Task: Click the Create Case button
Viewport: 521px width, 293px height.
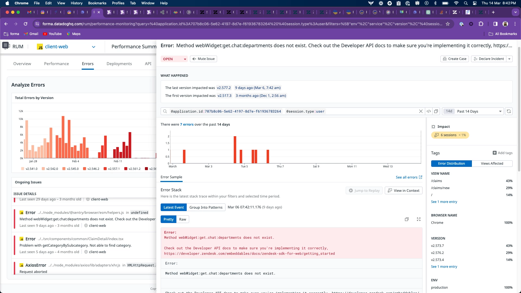Action: [x=455, y=59]
